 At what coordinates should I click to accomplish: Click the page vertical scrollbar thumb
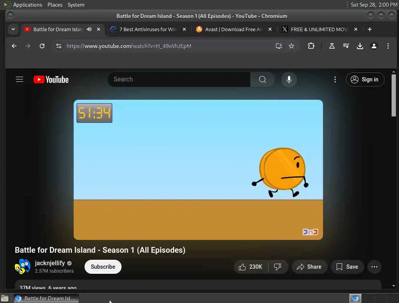click(394, 95)
